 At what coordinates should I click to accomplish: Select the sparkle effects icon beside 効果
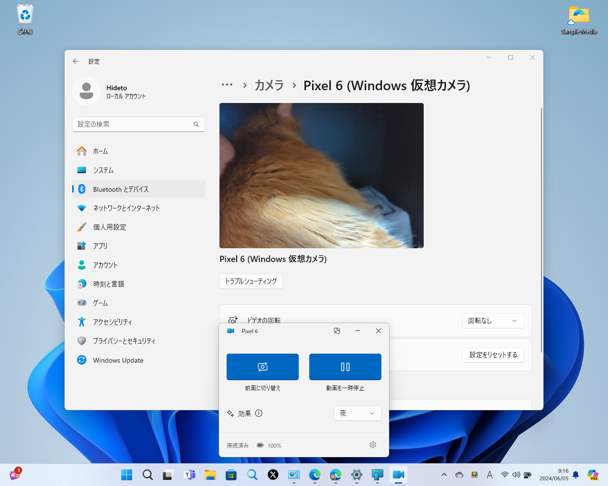coord(230,413)
